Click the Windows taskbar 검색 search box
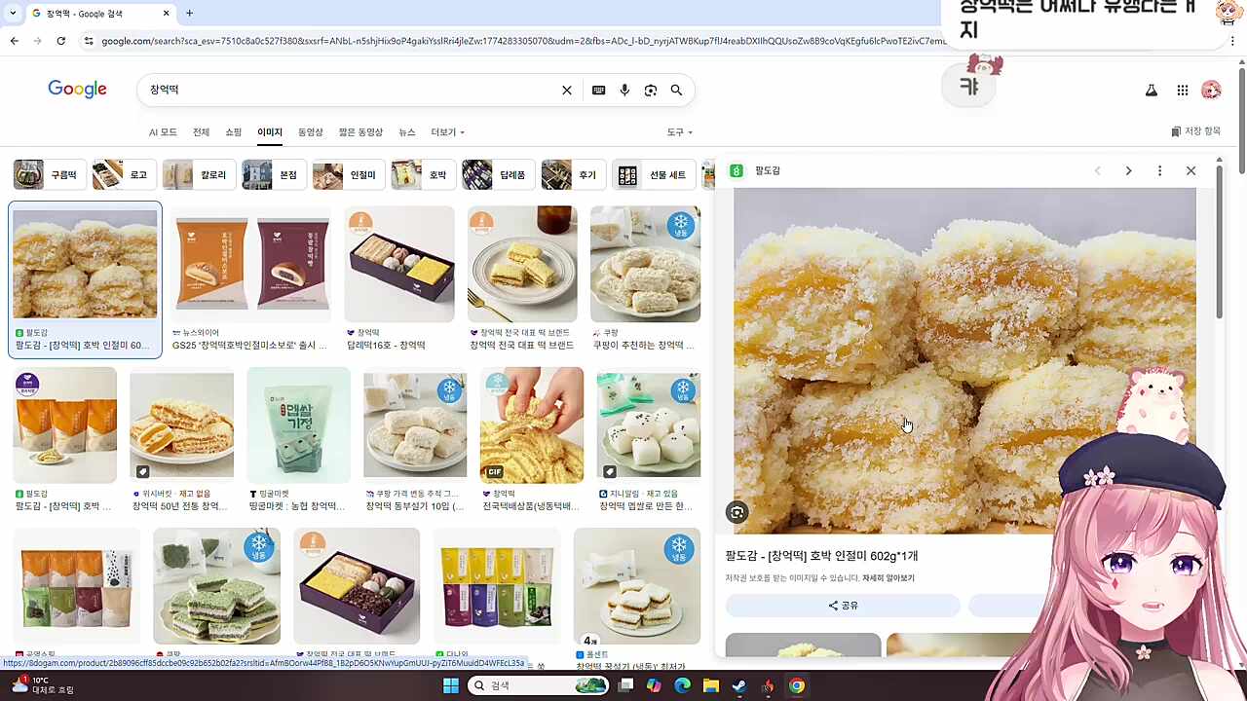Screen dimensions: 1247x701 [537, 686]
